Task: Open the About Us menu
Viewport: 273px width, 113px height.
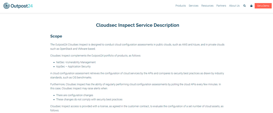Action: (234, 6)
